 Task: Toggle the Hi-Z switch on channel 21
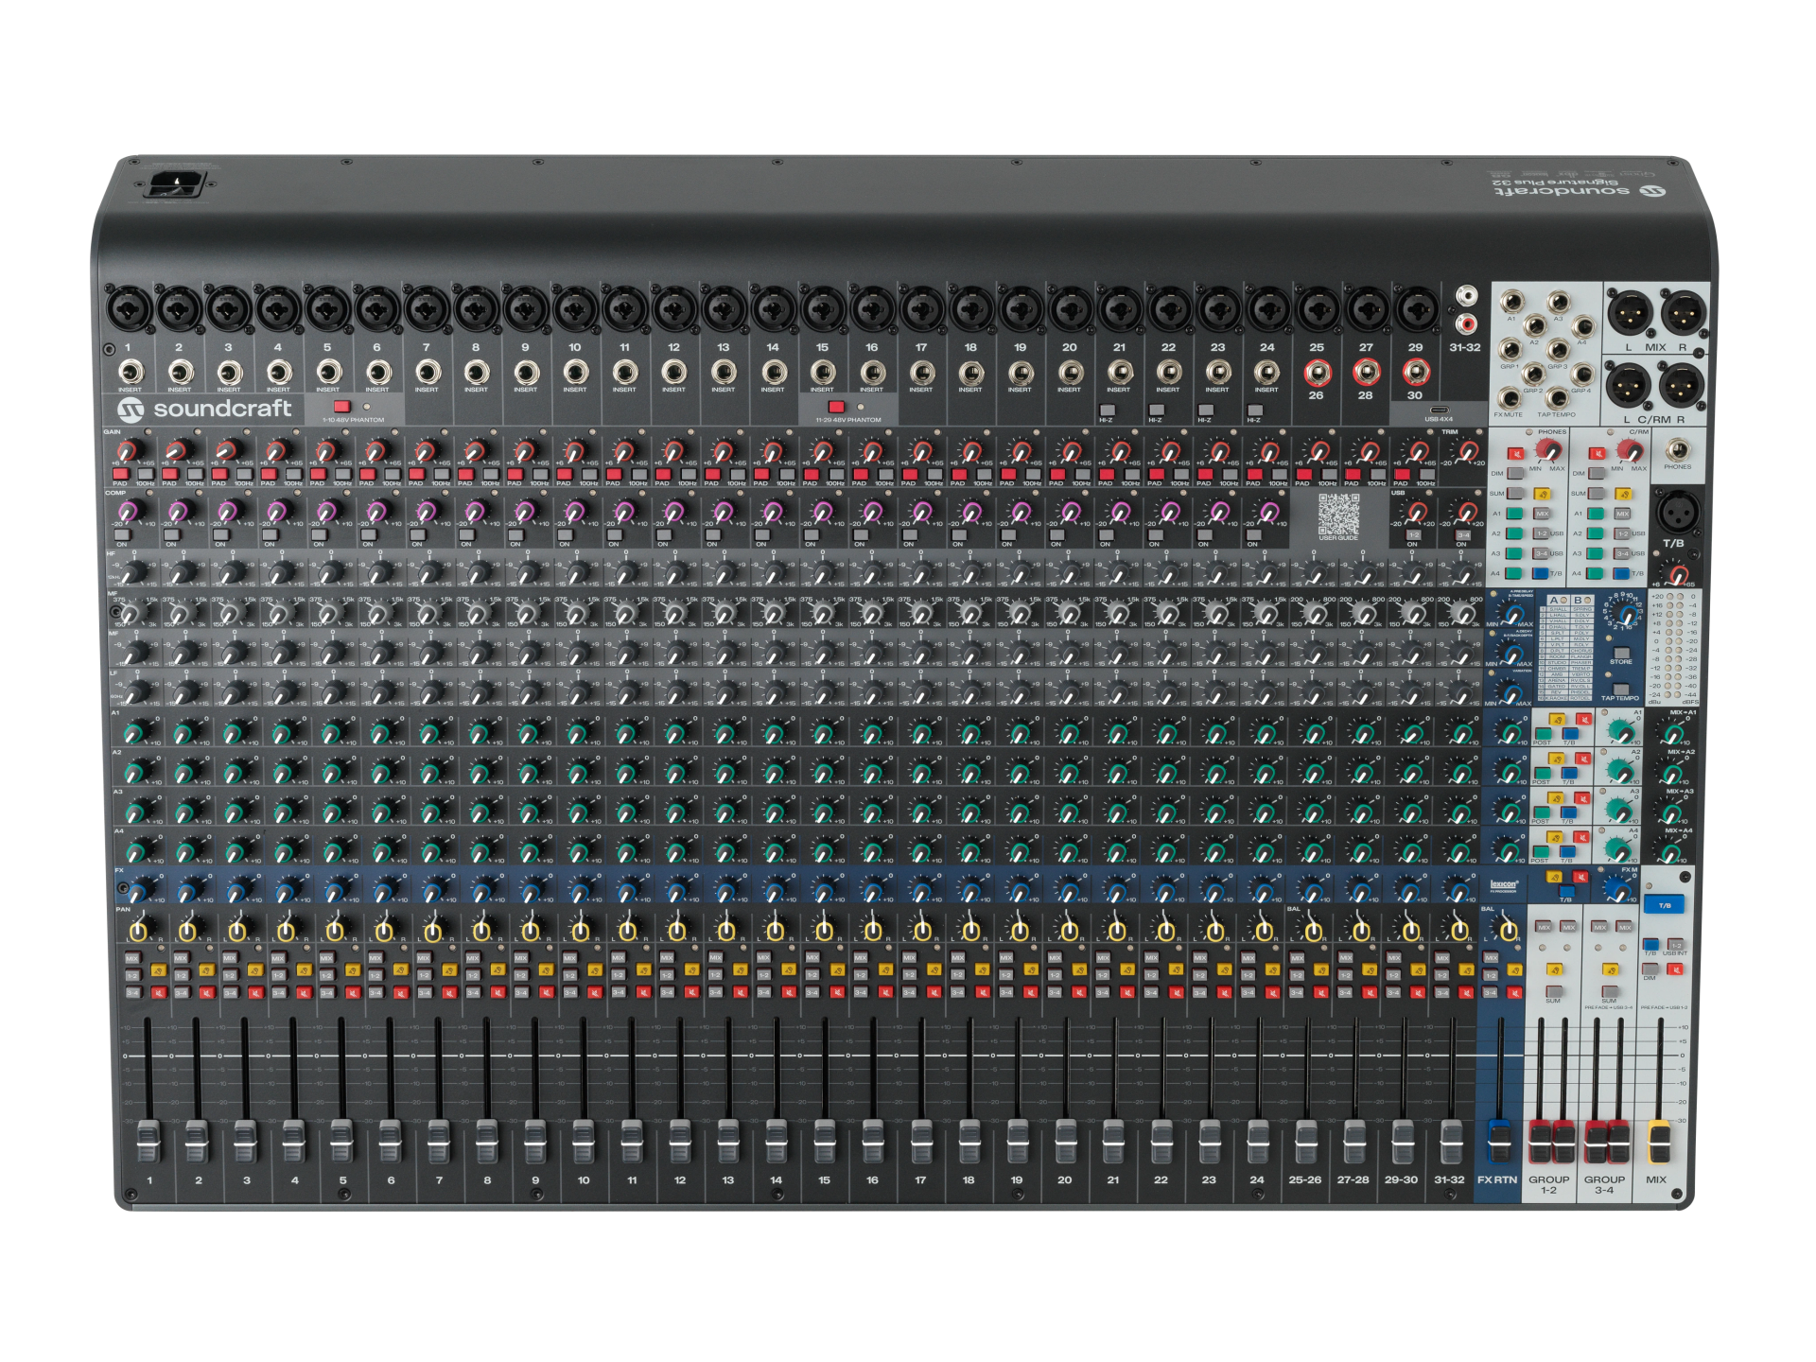[1107, 410]
